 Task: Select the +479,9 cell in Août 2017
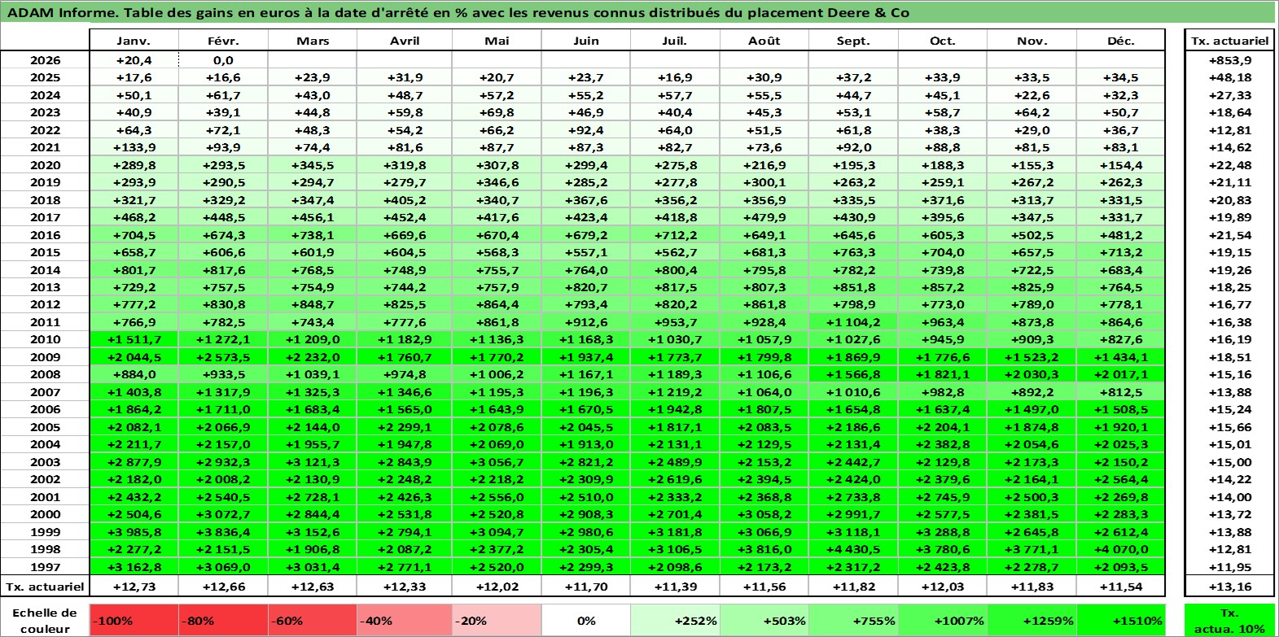coord(764,217)
